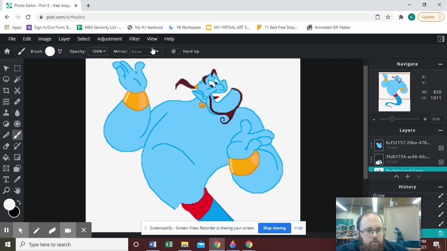This screenshot has width=447, height=251.
Task: Open the Filter menu
Action: tap(134, 39)
